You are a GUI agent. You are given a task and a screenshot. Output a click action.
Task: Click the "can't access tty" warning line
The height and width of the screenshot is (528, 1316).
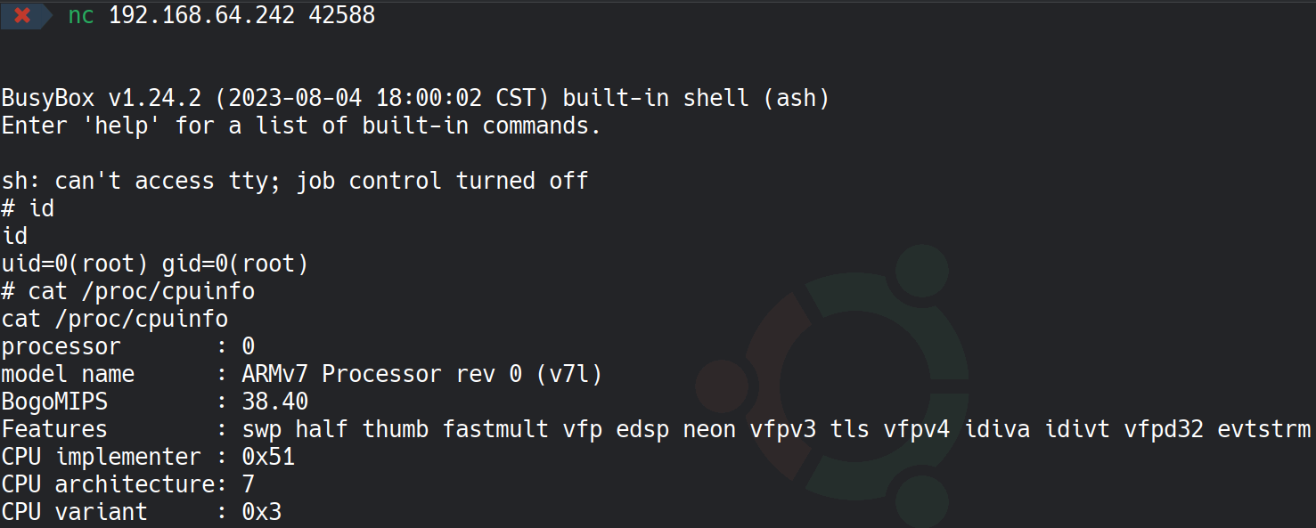point(295,181)
